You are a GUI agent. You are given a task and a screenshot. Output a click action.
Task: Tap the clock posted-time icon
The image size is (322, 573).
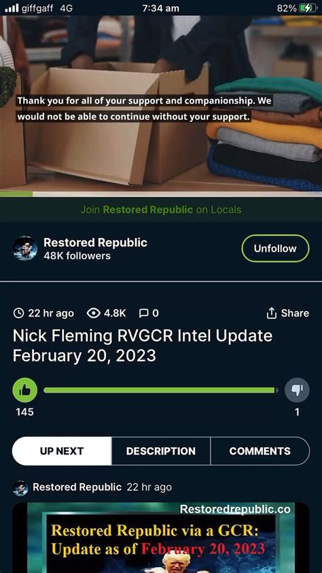point(18,313)
